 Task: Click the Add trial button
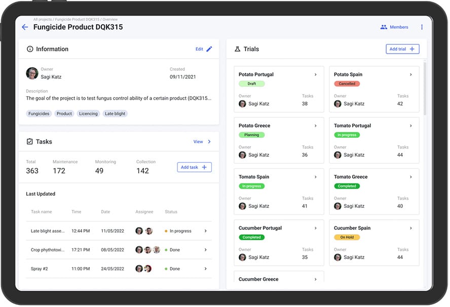pyautogui.click(x=402, y=49)
